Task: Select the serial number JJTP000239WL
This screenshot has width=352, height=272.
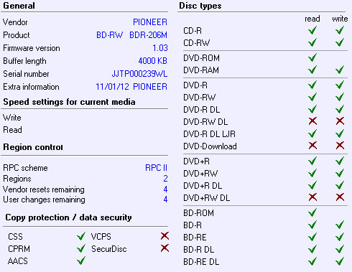Action: click(139, 74)
